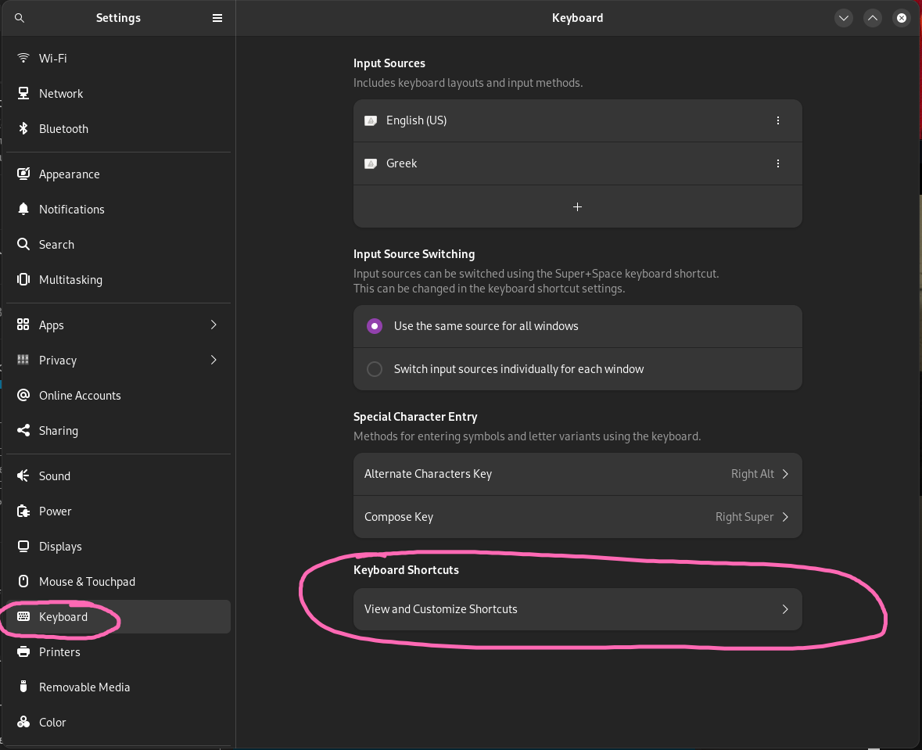The image size is (922, 750).
Task: Click the Alternate Characters Key row label
Action: [x=428, y=474]
